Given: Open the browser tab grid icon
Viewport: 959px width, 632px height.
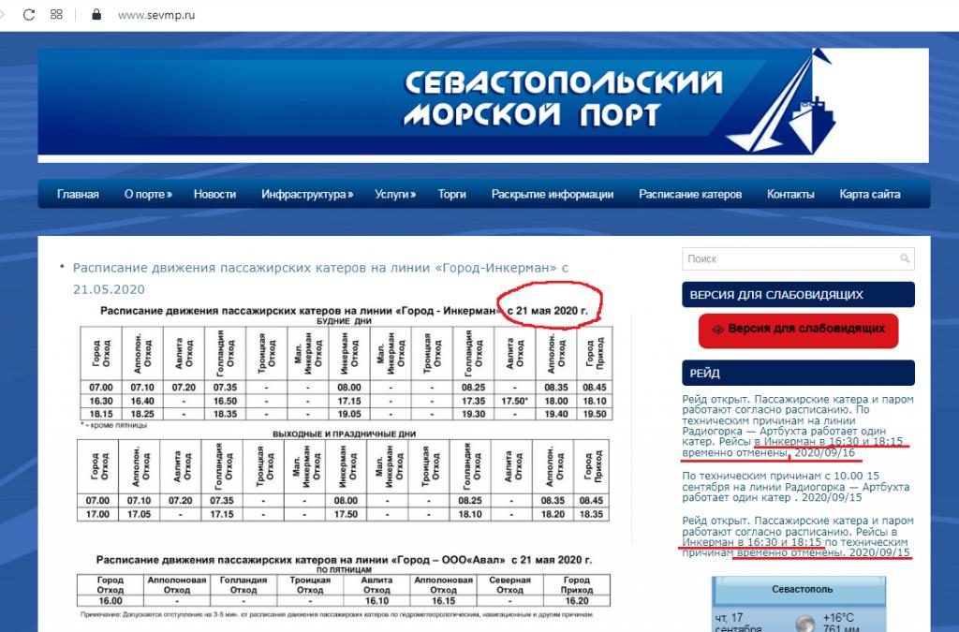Looking at the screenshot, I should [x=56, y=14].
